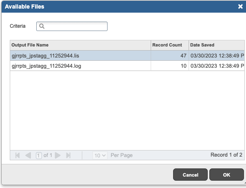Close the Available Files dialog

tap(240, 7)
